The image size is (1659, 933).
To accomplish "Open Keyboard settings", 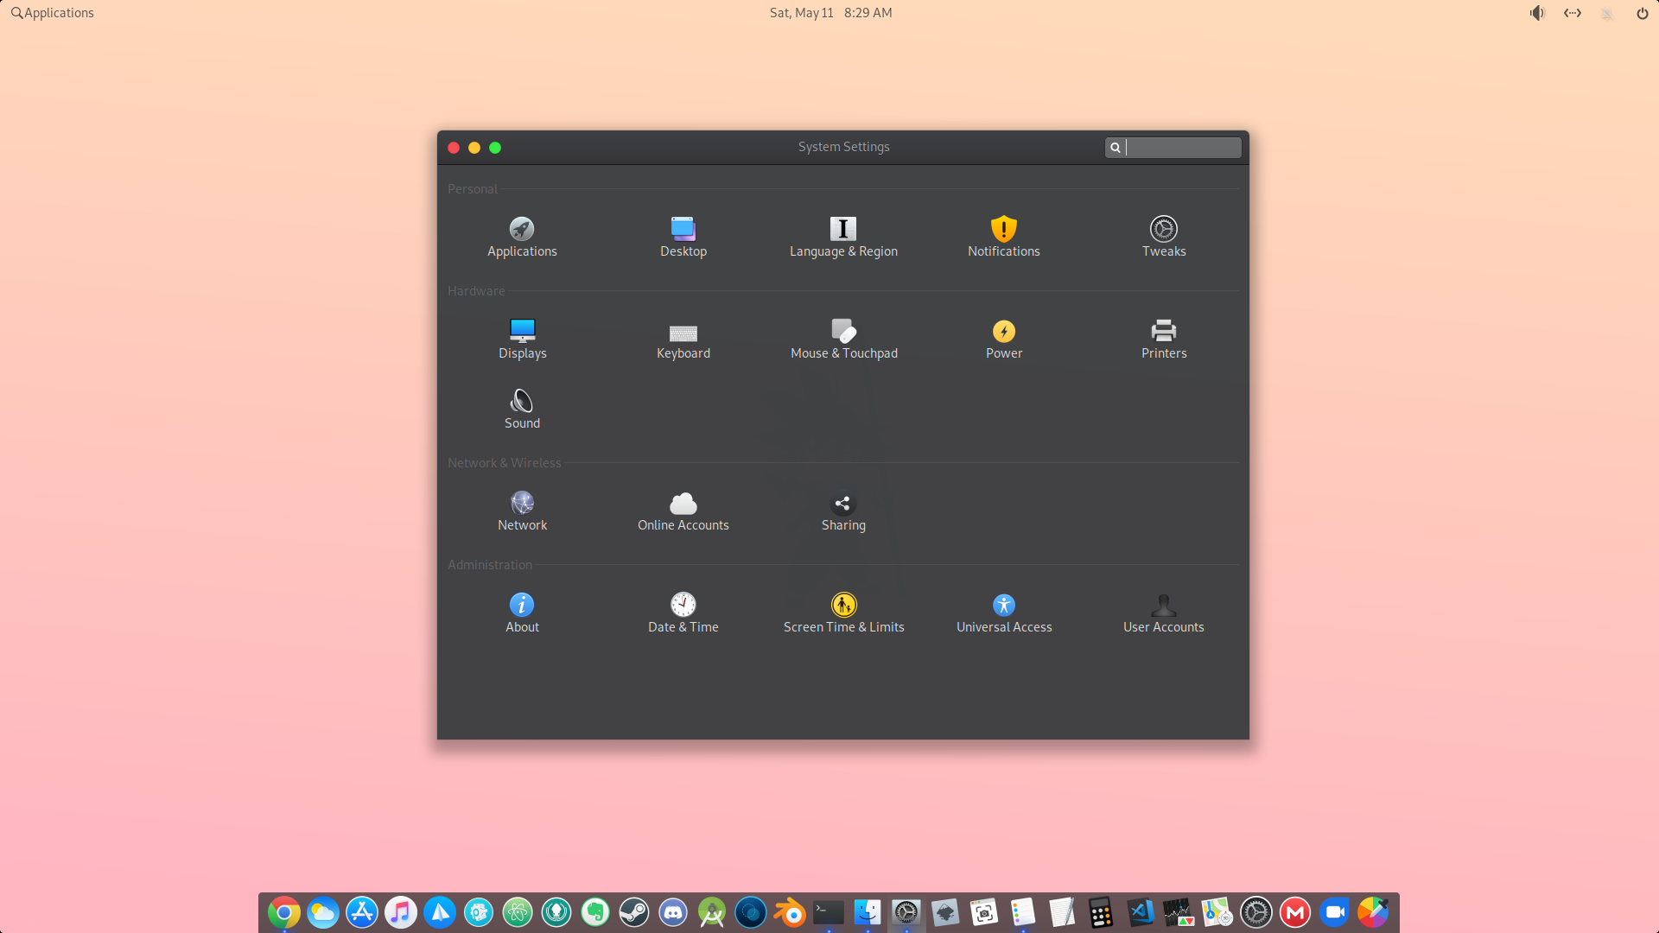I will click(683, 339).
